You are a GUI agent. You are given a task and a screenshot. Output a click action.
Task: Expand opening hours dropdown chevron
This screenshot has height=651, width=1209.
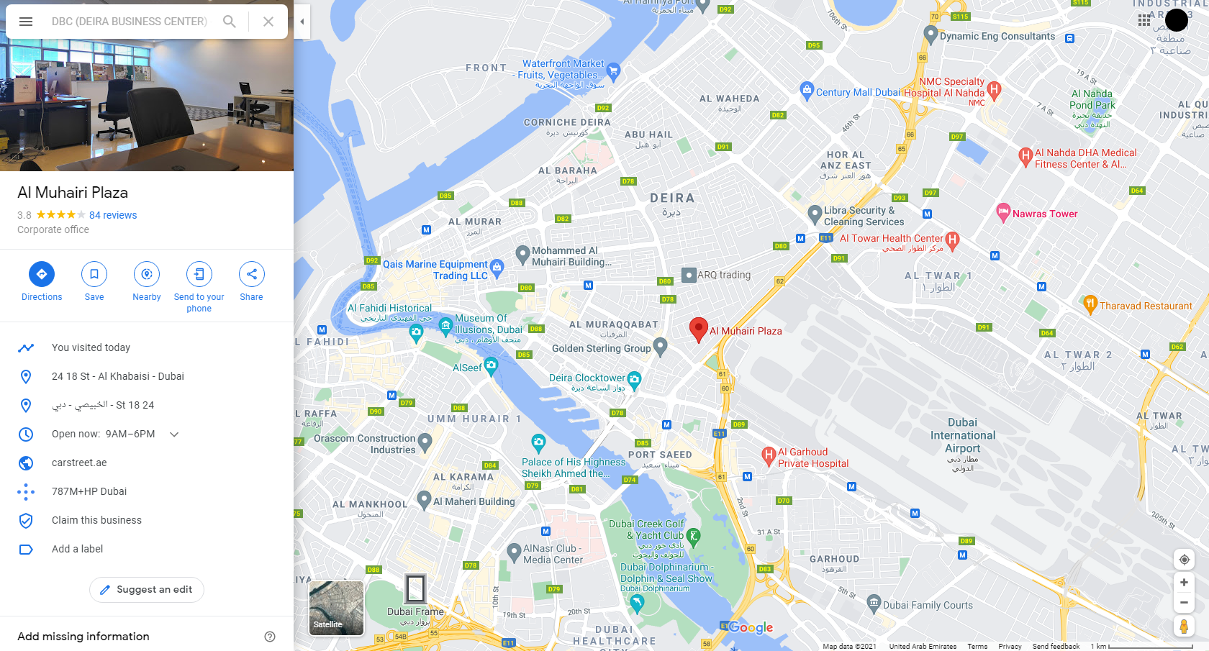pyautogui.click(x=174, y=434)
